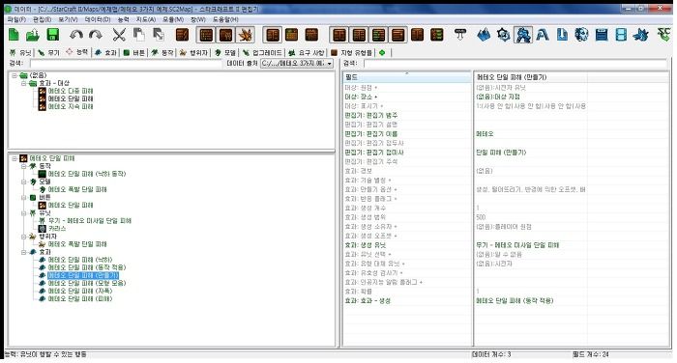Open the AI editor head icon
The image size is (677, 363).
click(x=581, y=35)
